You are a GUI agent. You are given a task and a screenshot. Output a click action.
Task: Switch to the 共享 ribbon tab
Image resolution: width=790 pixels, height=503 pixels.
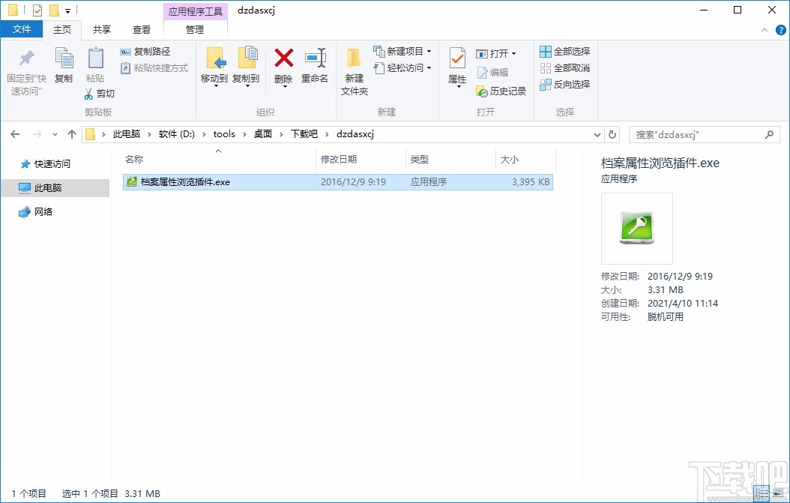tap(101, 30)
